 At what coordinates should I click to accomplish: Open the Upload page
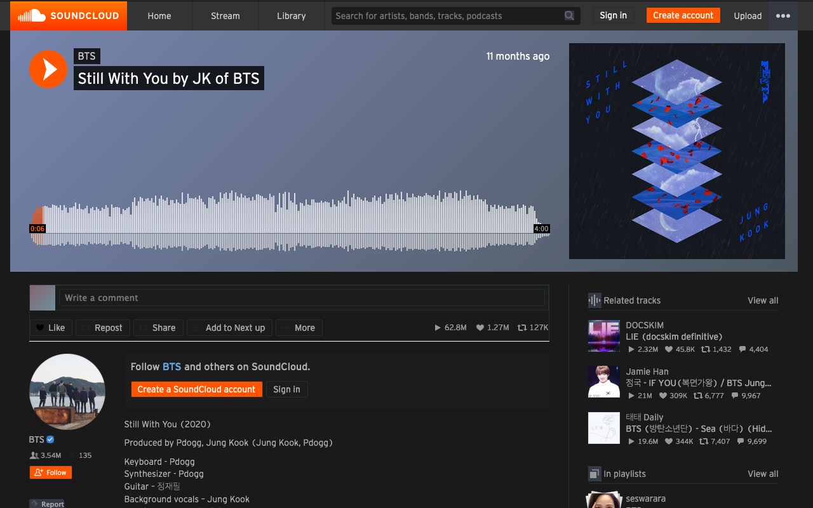[x=748, y=16]
